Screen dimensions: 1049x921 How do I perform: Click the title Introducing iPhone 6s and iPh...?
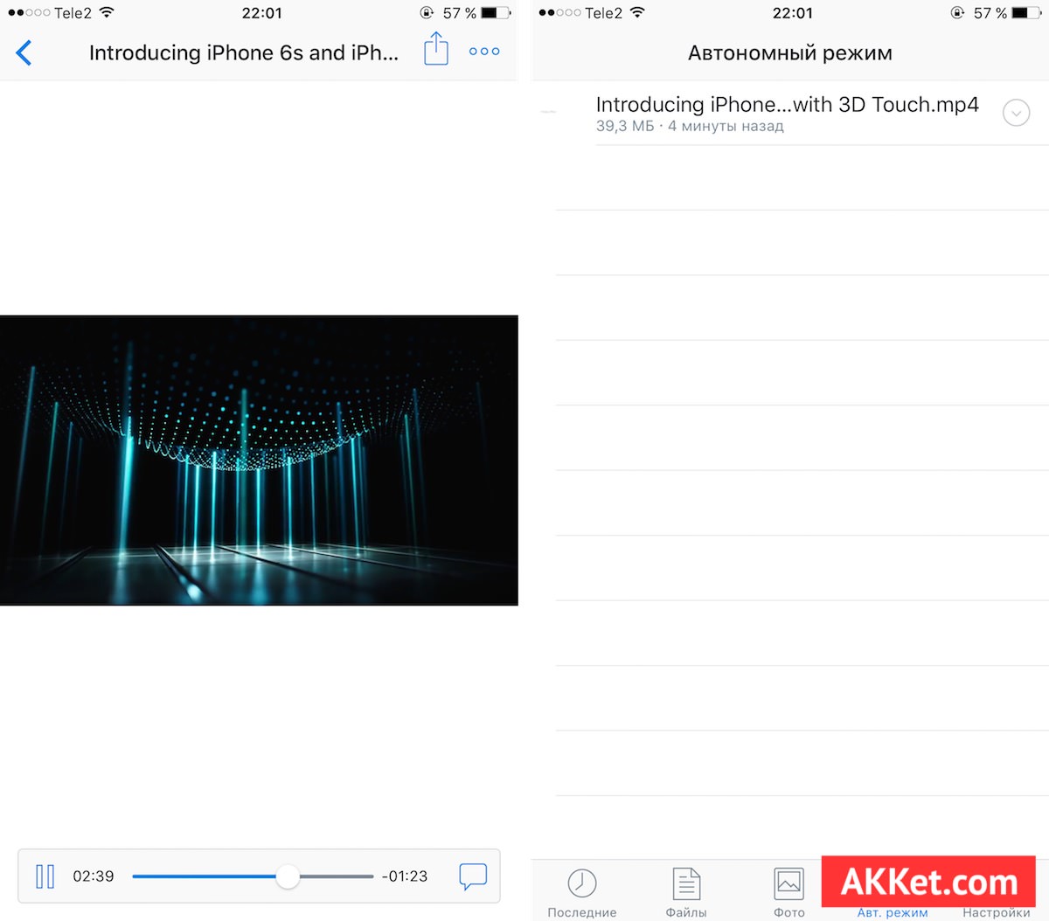tap(244, 52)
